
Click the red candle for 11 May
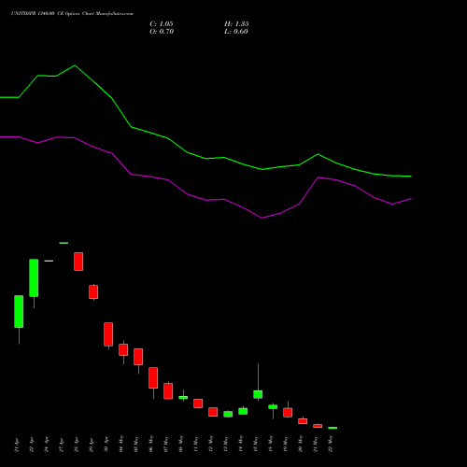click(198, 403)
